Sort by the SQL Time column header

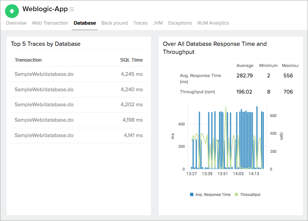[x=131, y=60]
